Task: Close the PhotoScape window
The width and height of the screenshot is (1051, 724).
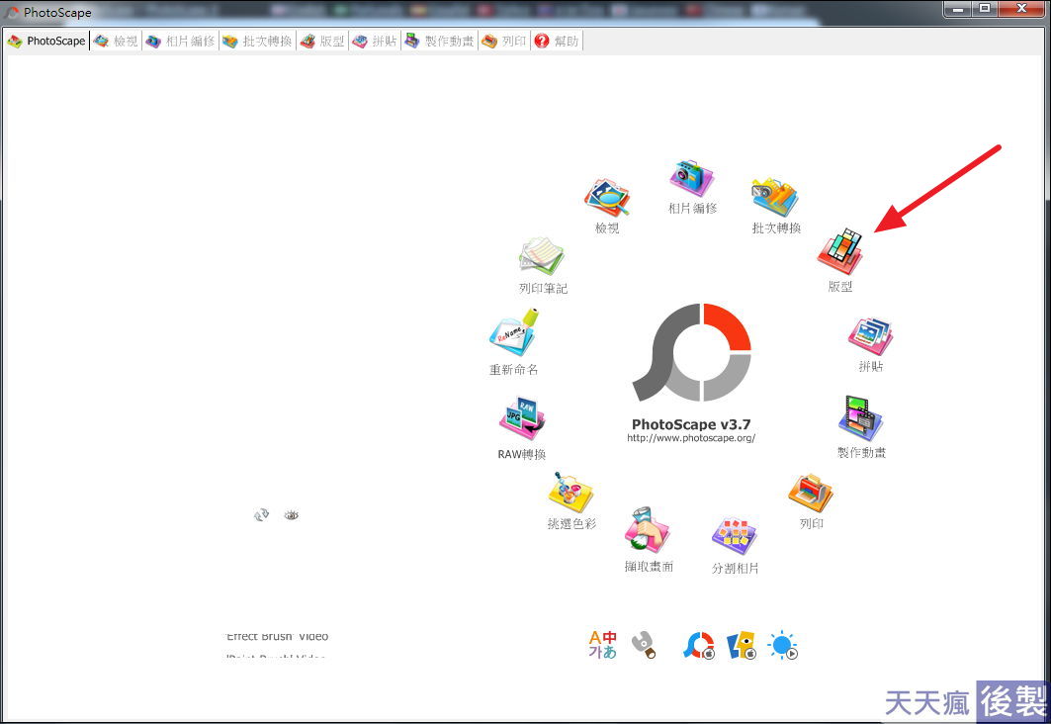Action: 1021,9
